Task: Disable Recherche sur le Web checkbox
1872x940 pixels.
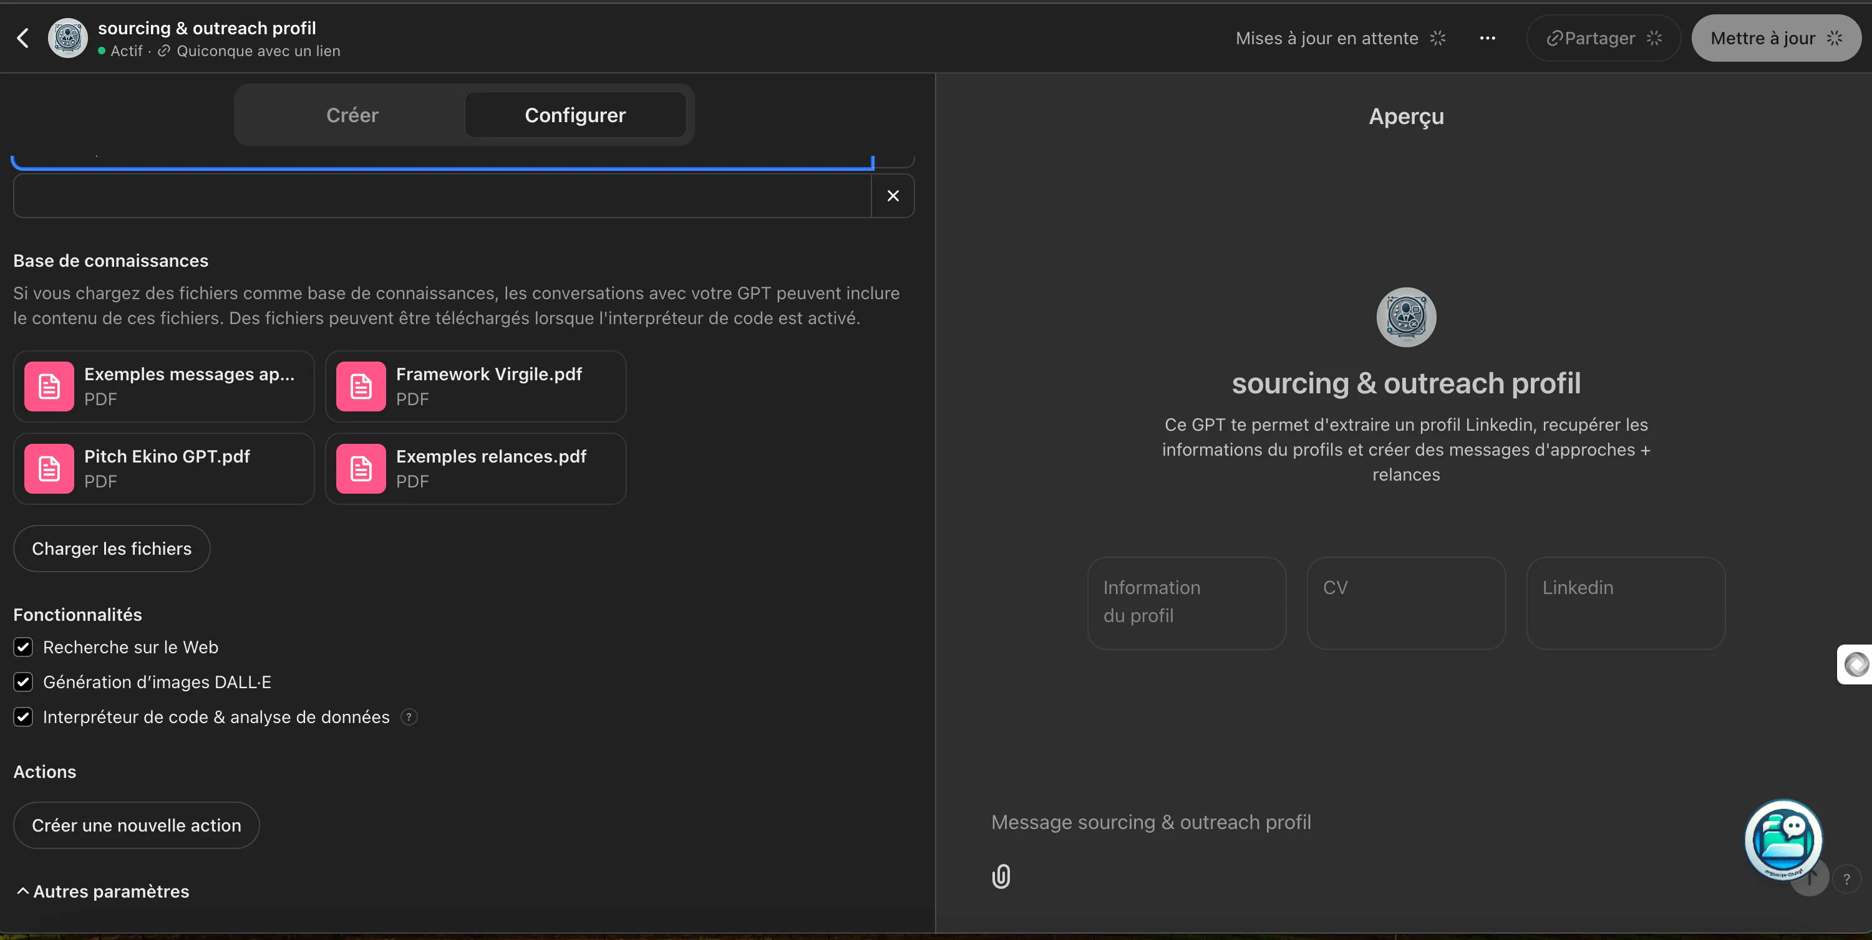Action: point(23,647)
